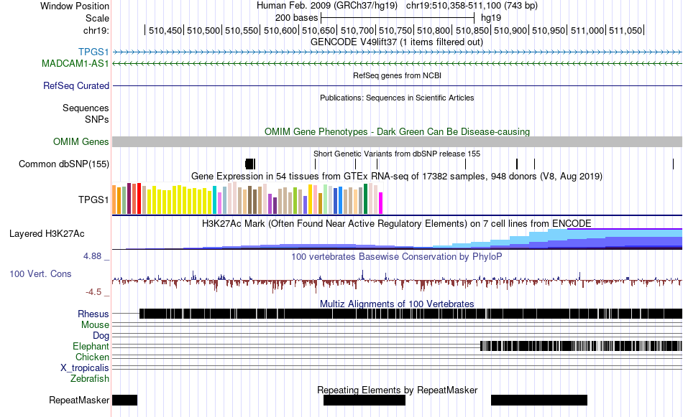Click the blue TPGS1 gene label in GENCODE track
The width and height of the screenshot is (683, 417).
pyautogui.click(x=93, y=52)
